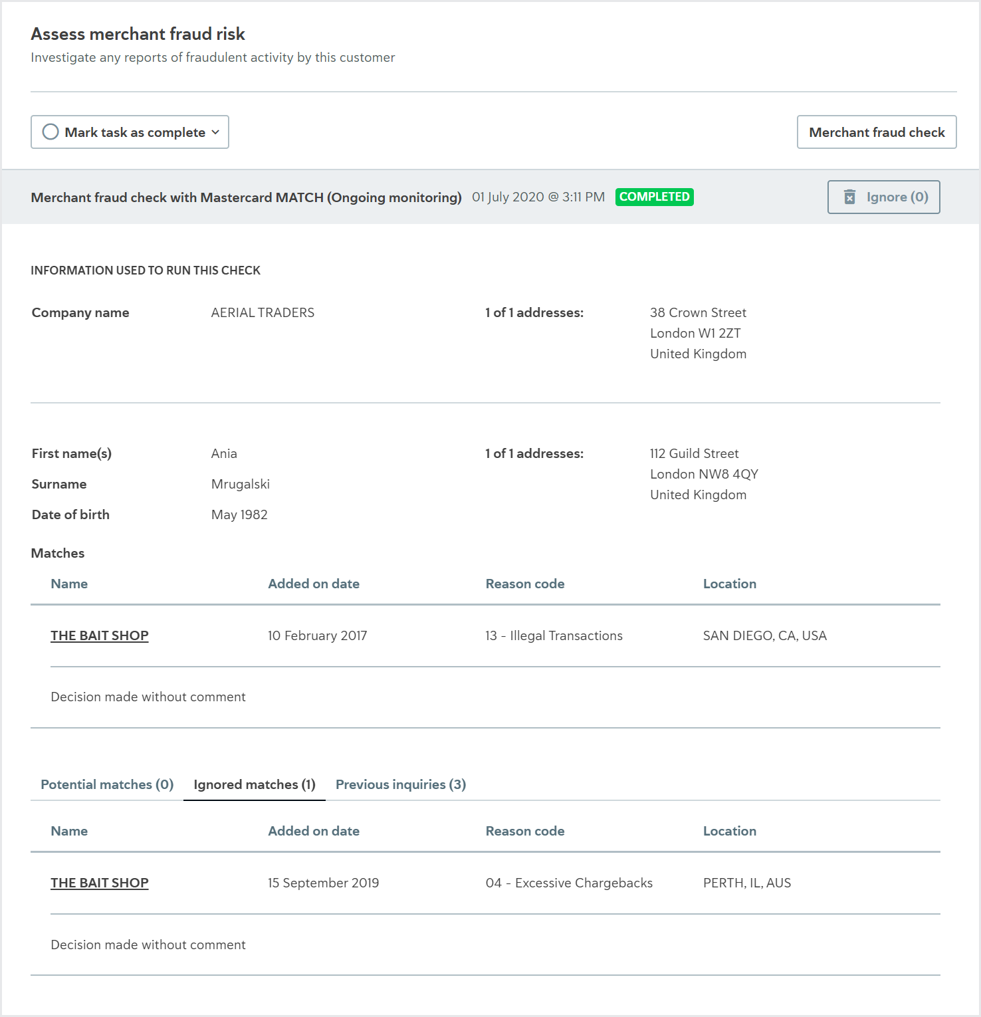The width and height of the screenshot is (981, 1017).
Task: Click the surname Mrugalski
Action: tap(241, 484)
